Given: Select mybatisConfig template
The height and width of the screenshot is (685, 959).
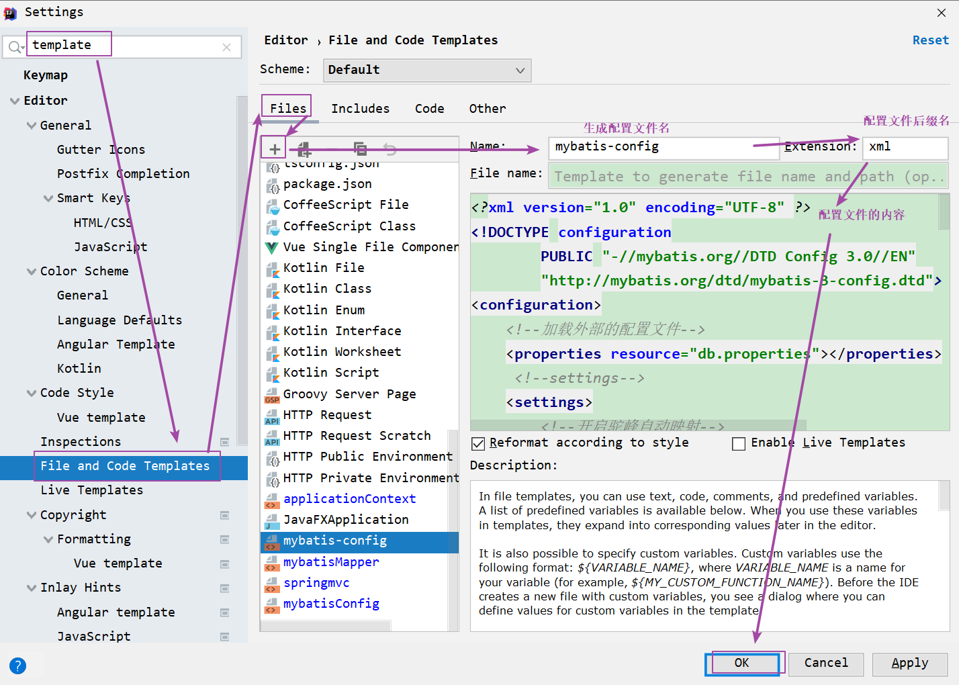Looking at the screenshot, I should click(331, 604).
